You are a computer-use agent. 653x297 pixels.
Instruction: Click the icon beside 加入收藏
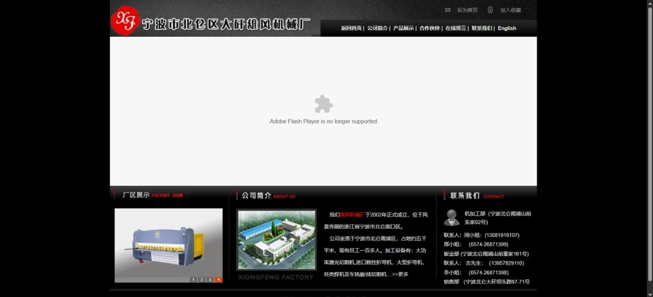point(490,10)
